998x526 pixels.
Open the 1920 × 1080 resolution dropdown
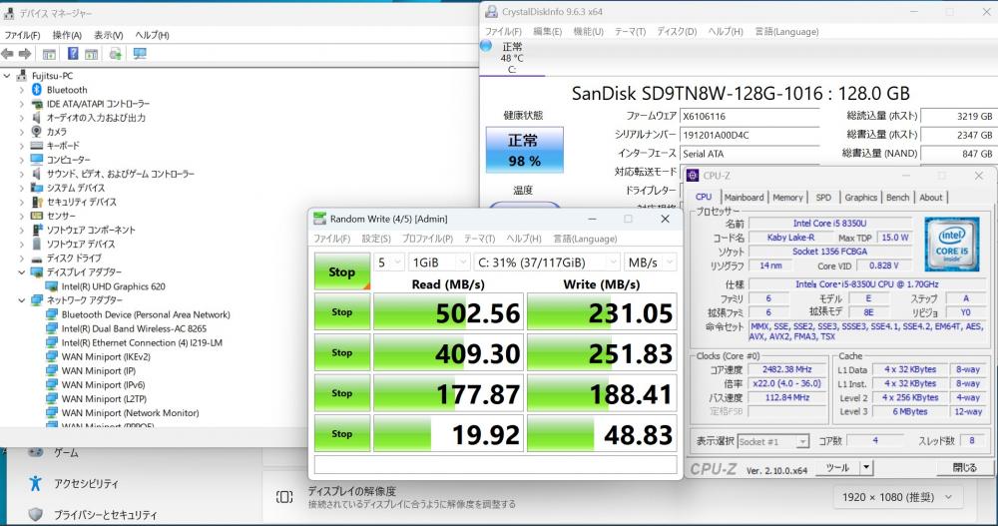click(x=897, y=497)
